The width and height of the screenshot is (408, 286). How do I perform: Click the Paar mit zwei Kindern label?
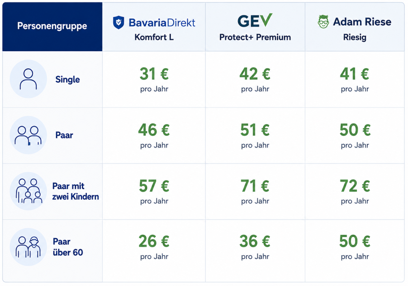coord(75,191)
